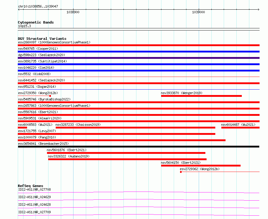Screen dimensions: 268x219
Task: Select the nsv549765 (Cooper2011) variant label
Action: click(x=38, y=49)
